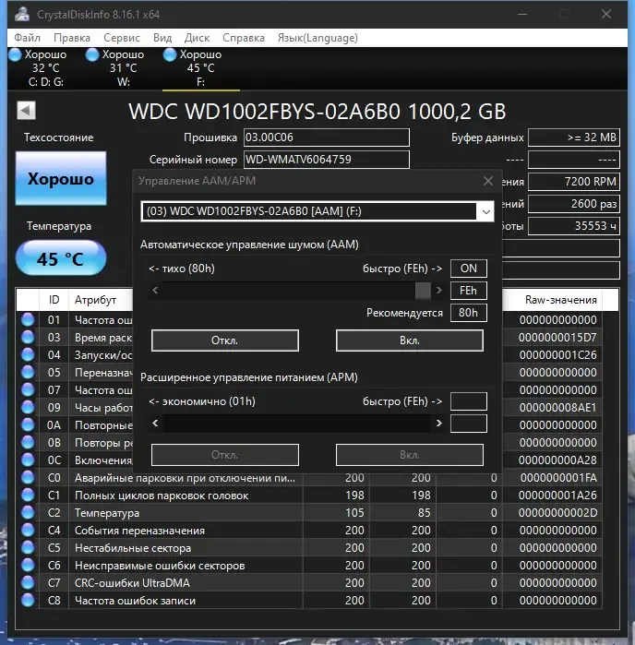Open the Диск menu

[197, 38]
